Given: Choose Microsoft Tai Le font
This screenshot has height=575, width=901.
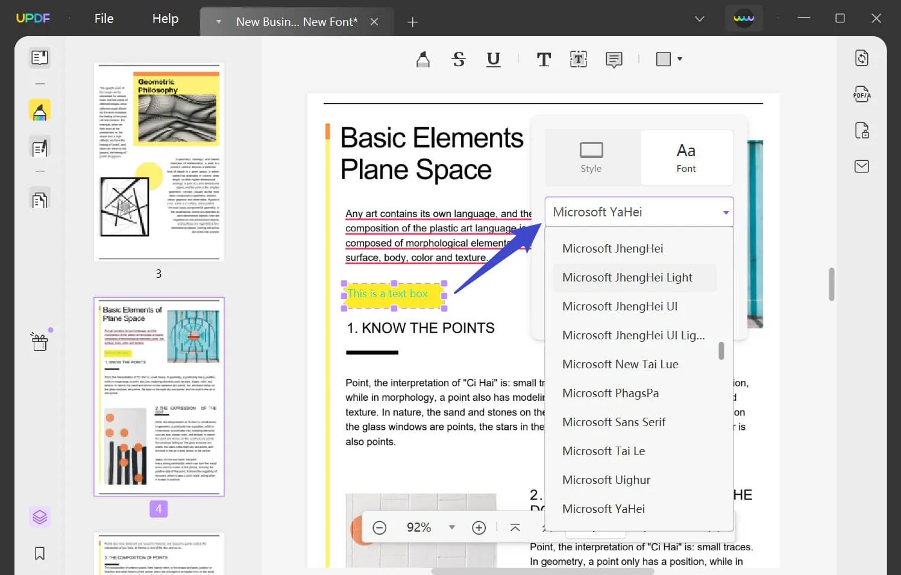Looking at the screenshot, I should point(635,451).
